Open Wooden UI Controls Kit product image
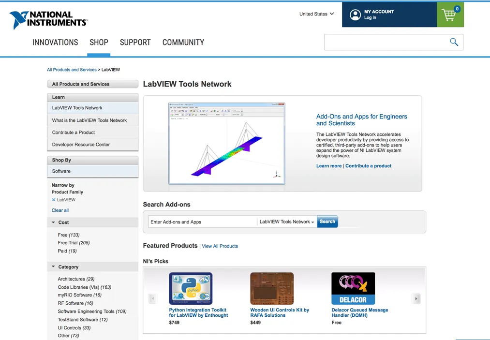 tap(272, 288)
